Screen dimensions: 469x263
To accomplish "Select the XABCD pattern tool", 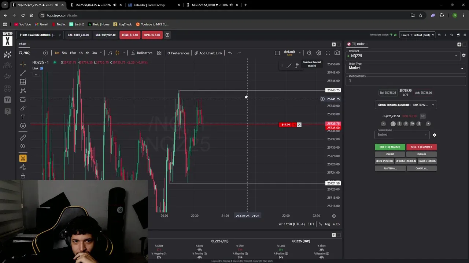I will coord(23,91).
